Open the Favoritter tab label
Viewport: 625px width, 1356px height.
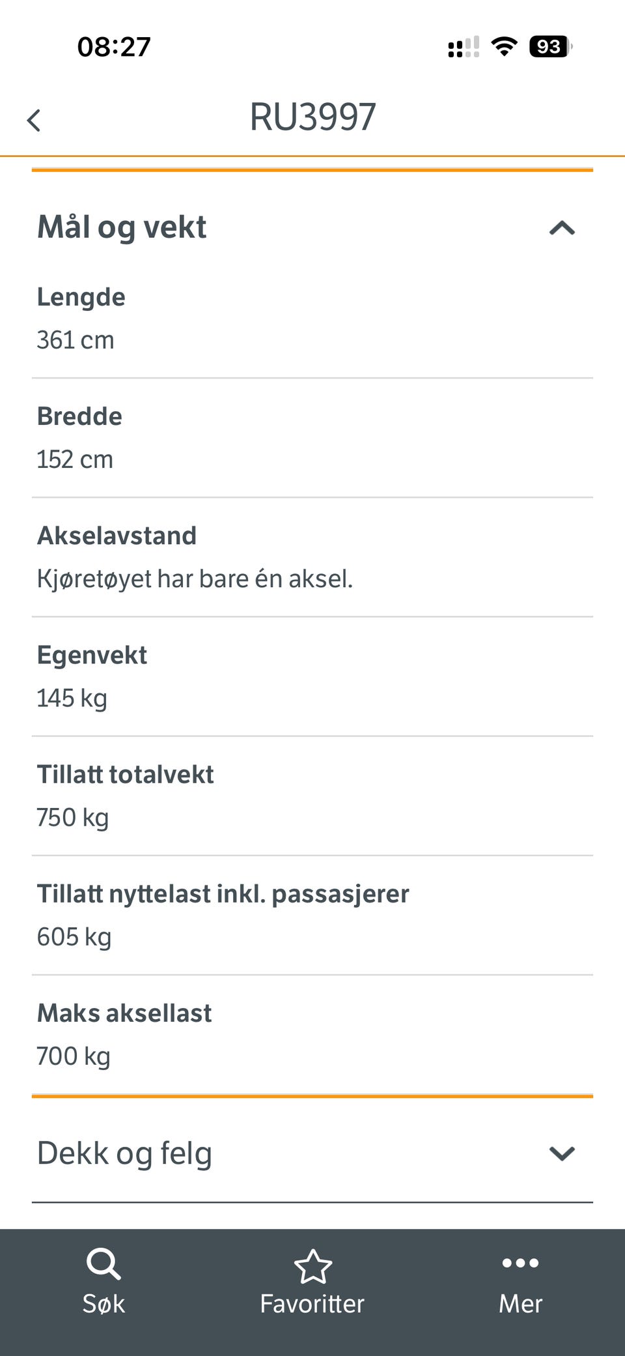coord(312,1304)
